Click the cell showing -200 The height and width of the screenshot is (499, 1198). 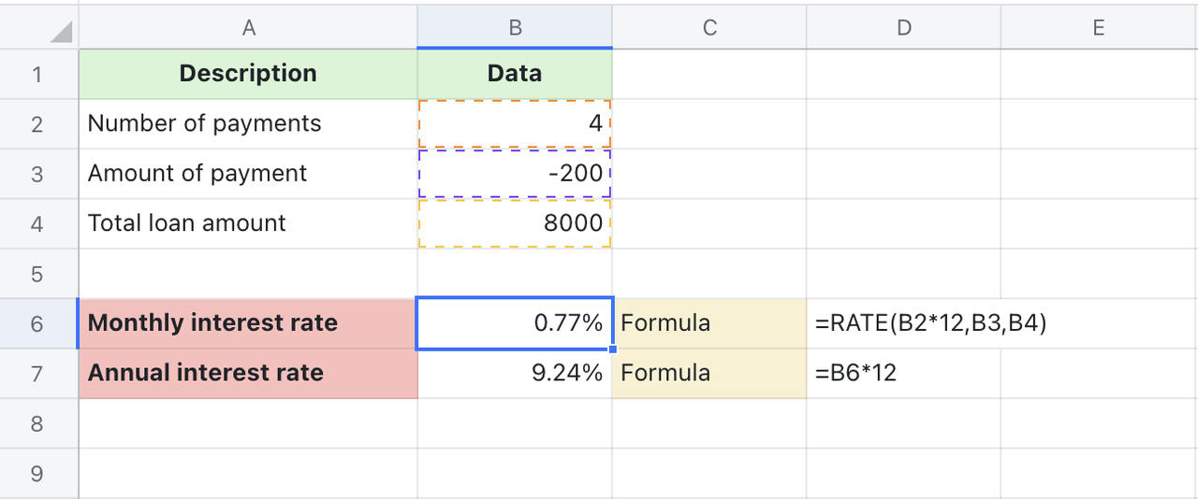point(515,174)
